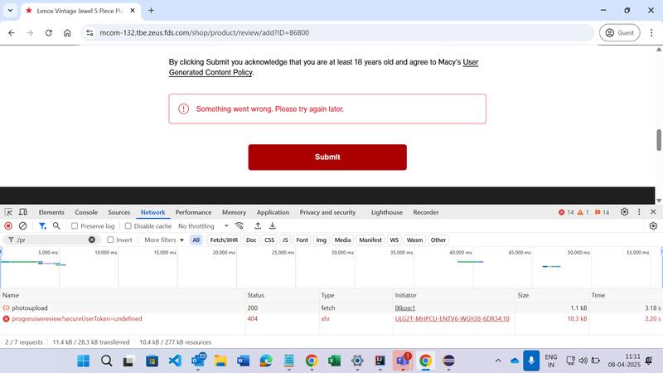
Task: Import HAR file with upload arrow
Action: [258, 225]
